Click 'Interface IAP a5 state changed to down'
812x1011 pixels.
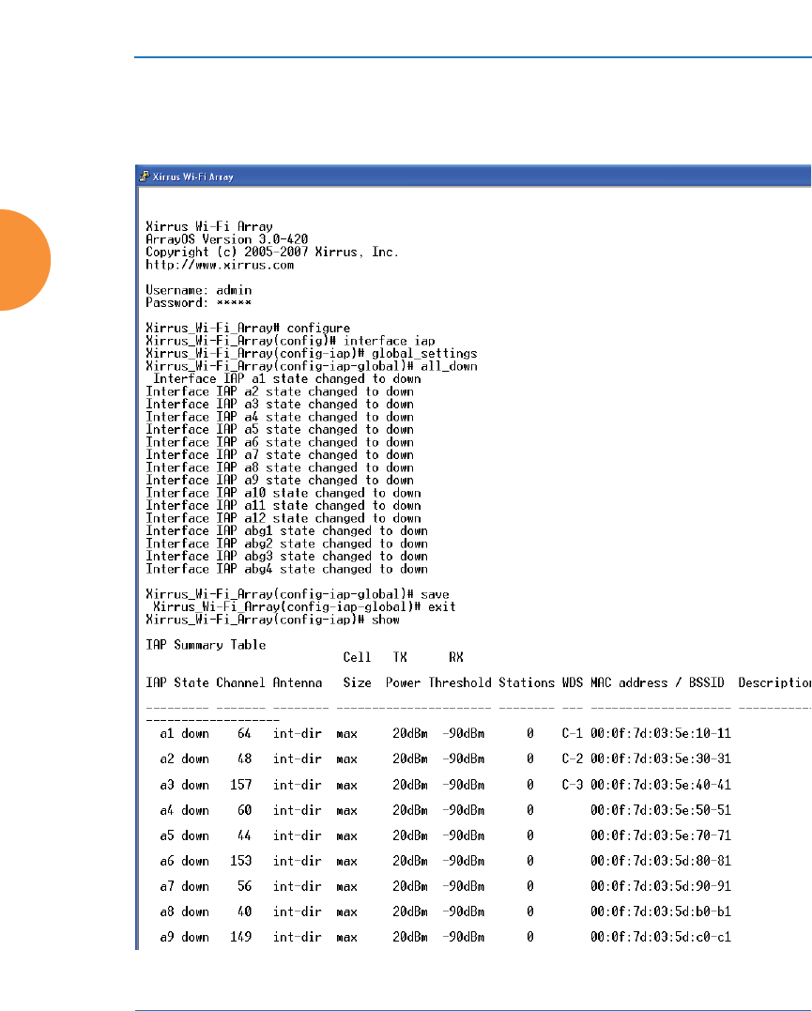pos(280,429)
